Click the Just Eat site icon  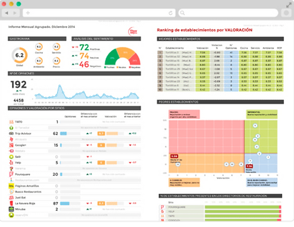(11, 197)
